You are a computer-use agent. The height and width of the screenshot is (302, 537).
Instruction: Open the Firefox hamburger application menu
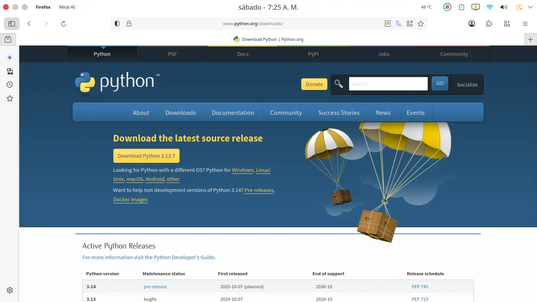click(x=525, y=24)
